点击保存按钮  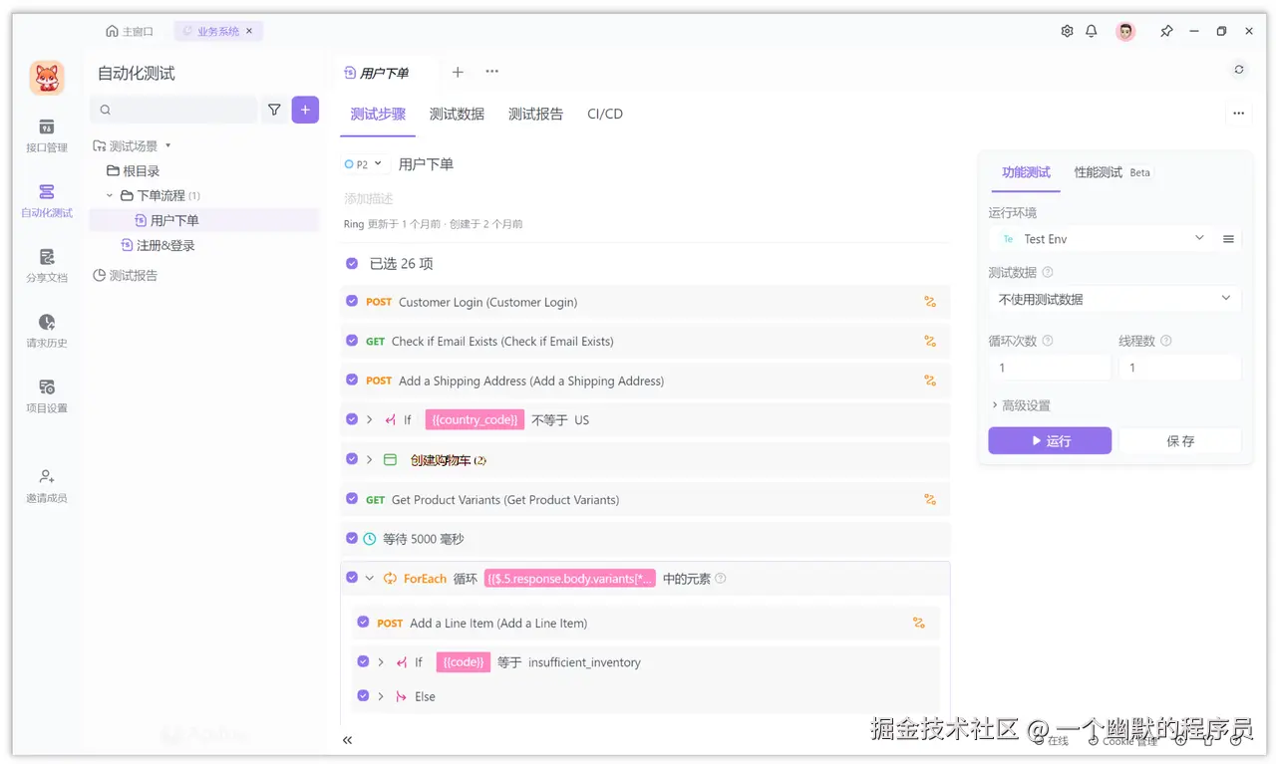(x=1180, y=440)
